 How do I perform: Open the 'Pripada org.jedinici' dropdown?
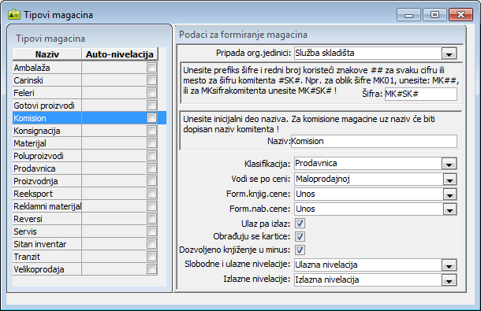[x=449, y=54]
